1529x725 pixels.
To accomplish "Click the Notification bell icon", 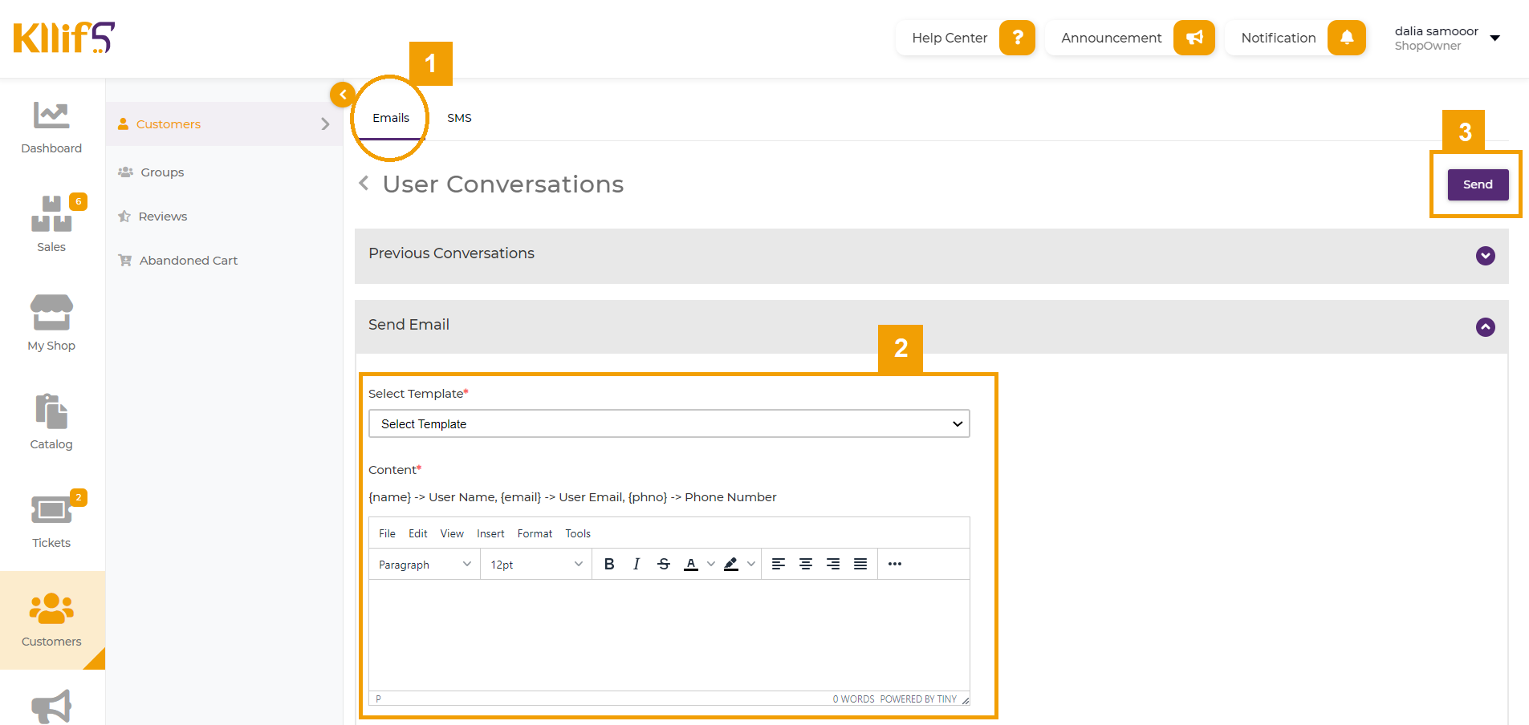I will (1346, 38).
